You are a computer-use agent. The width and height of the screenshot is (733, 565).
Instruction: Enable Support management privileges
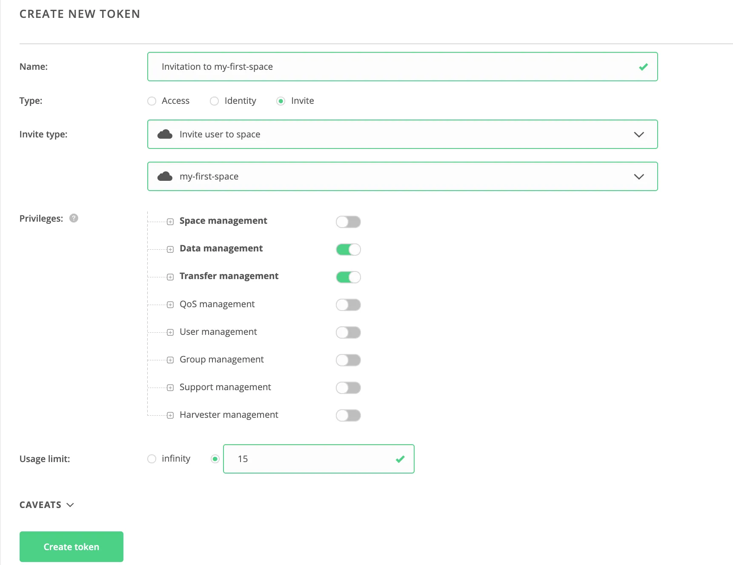[x=348, y=388]
